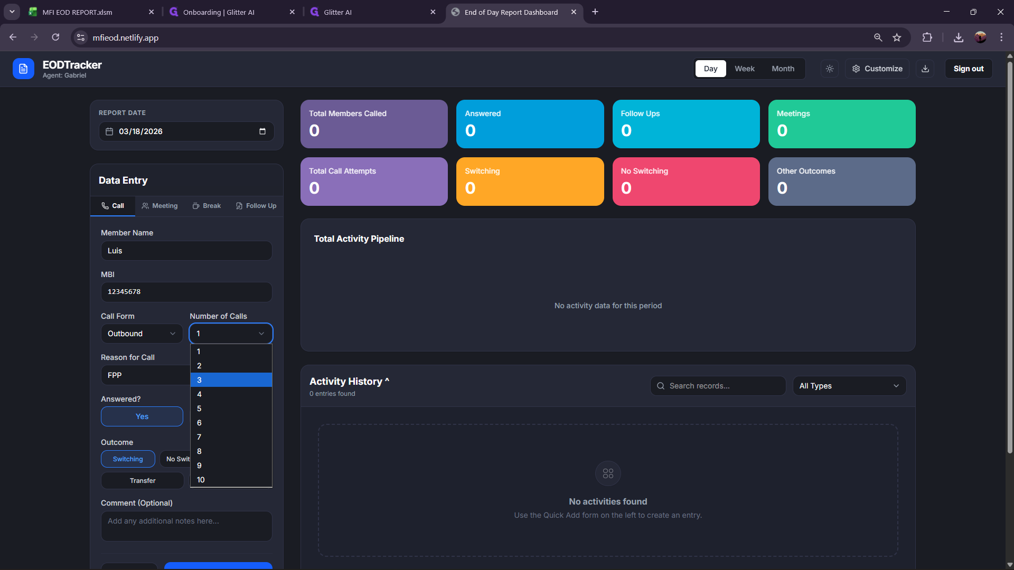This screenshot has width=1014, height=570.
Task: Open the Customize settings button
Action: [877, 69]
